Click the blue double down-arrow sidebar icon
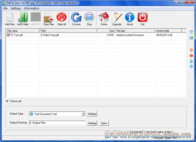This screenshot has height=142, width=196. coord(191,66)
